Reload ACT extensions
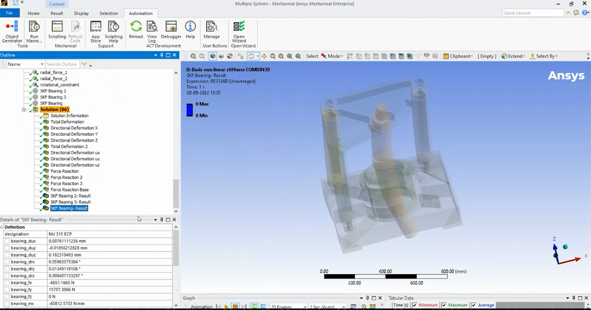The width and height of the screenshot is (591, 310). (x=136, y=30)
